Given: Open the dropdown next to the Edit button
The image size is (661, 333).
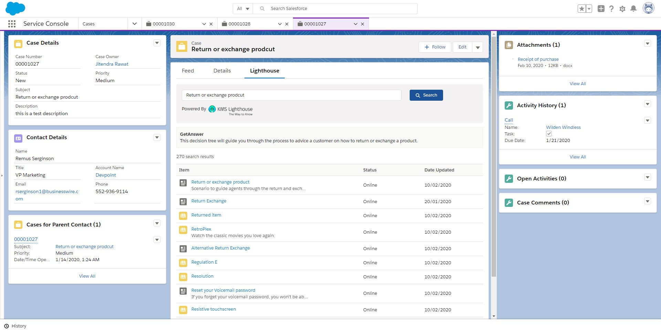Looking at the screenshot, I should (x=478, y=47).
